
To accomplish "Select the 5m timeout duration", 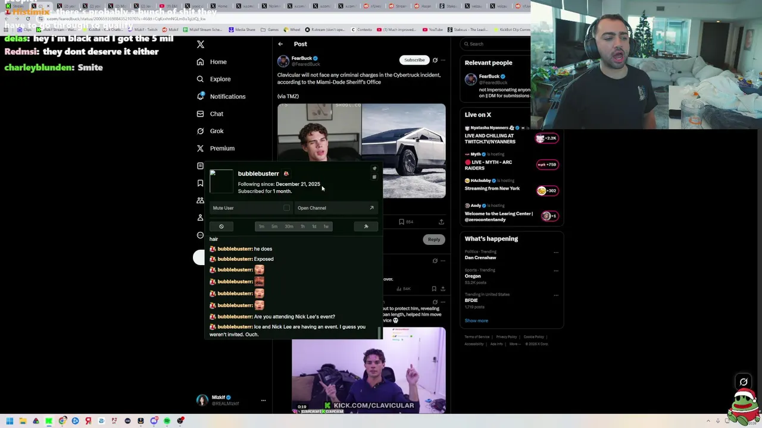I will [274, 226].
